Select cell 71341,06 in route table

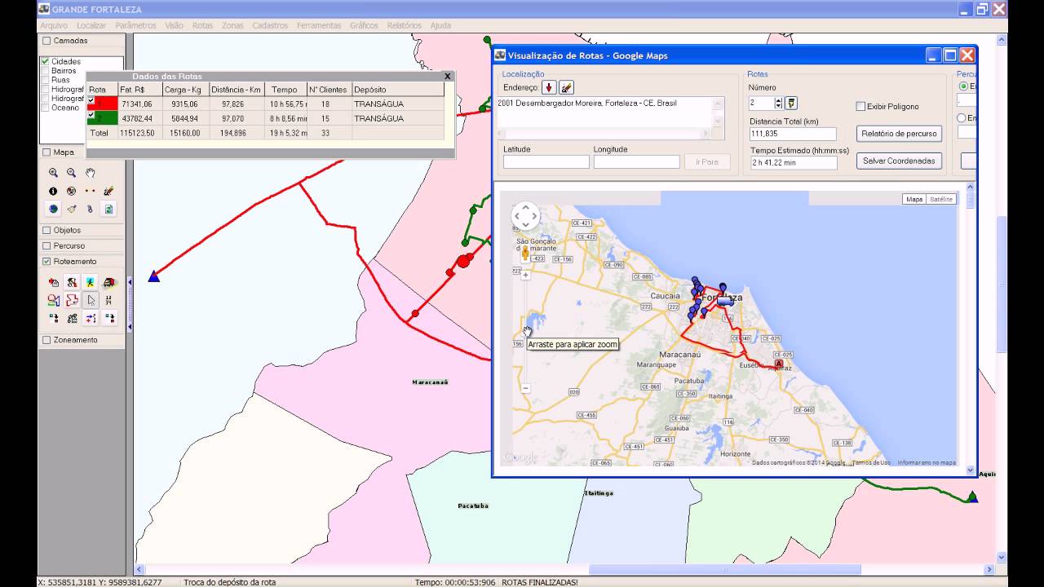[x=139, y=104]
